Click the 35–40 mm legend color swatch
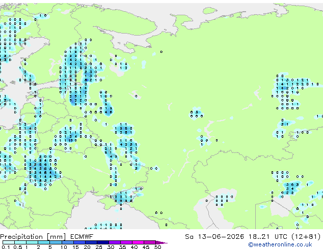323x249 pixels. point(126,242)
